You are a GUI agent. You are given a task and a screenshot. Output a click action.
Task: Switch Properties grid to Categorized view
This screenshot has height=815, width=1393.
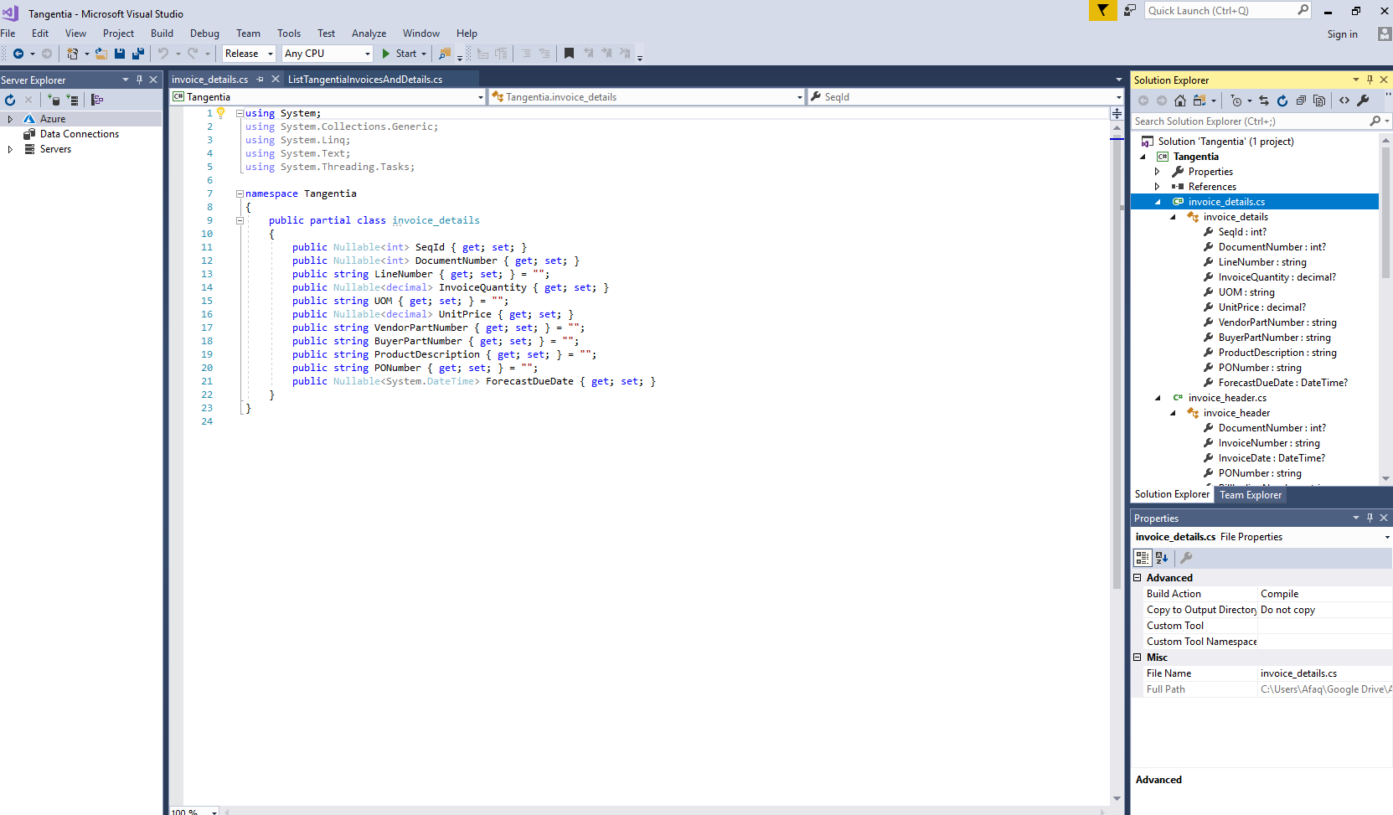pyautogui.click(x=1143, y=558)
